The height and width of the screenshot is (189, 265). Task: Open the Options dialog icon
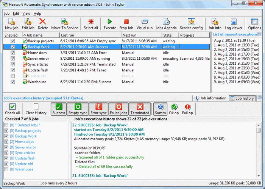tap(254, 22)
